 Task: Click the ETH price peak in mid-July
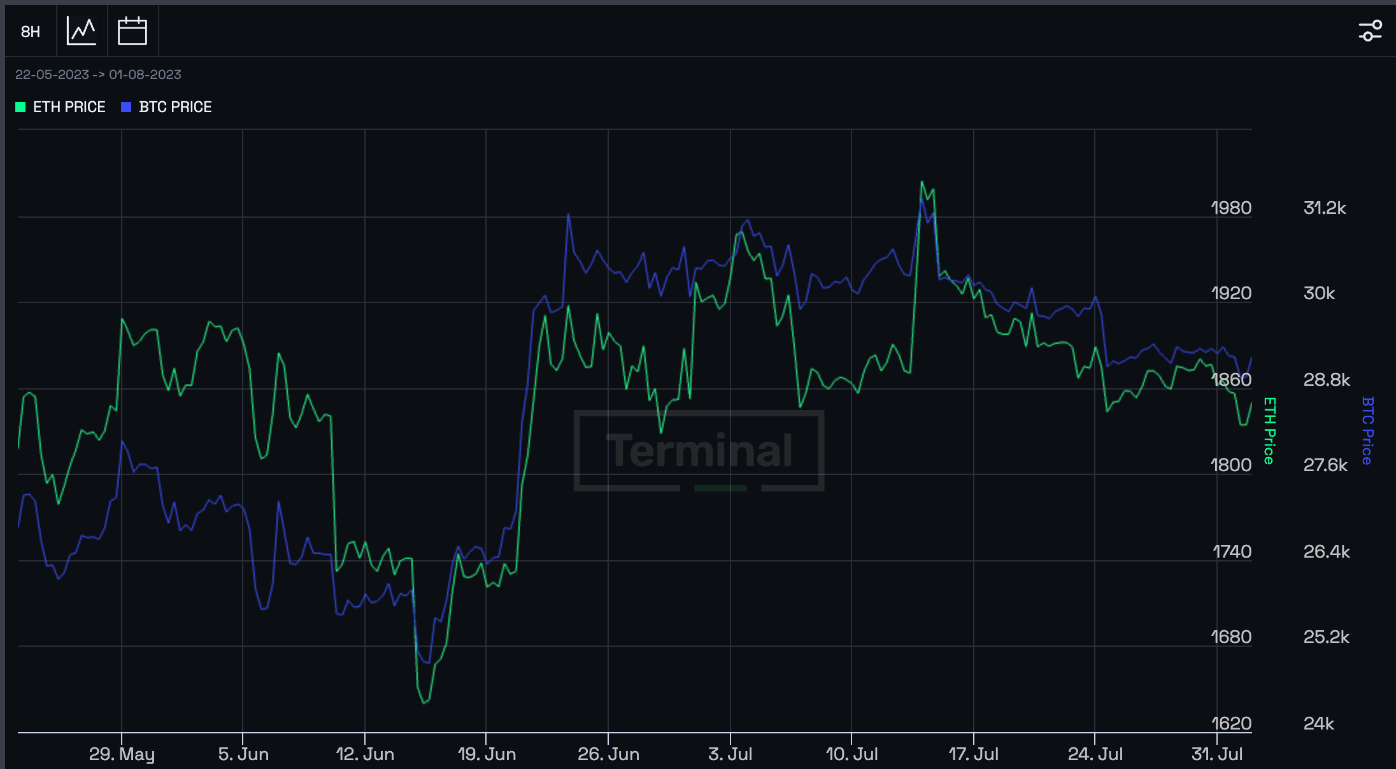[922, 182]
